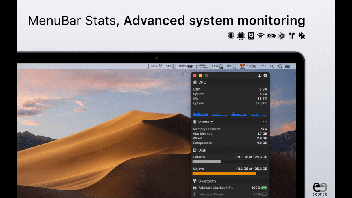Click the Memory Pressure 57% row
Screen dimensions: 352x198
[x=230, y=129]
